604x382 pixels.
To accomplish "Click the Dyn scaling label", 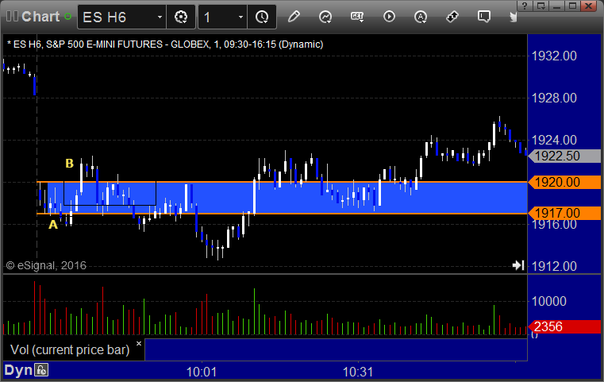I will click(18, 370).
